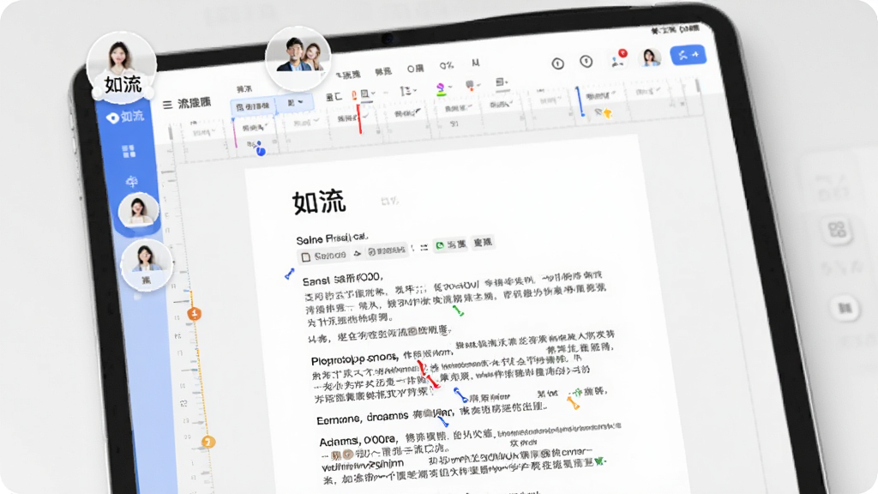
Task: Open the menu item starting with O
Action: coord(416,69)
